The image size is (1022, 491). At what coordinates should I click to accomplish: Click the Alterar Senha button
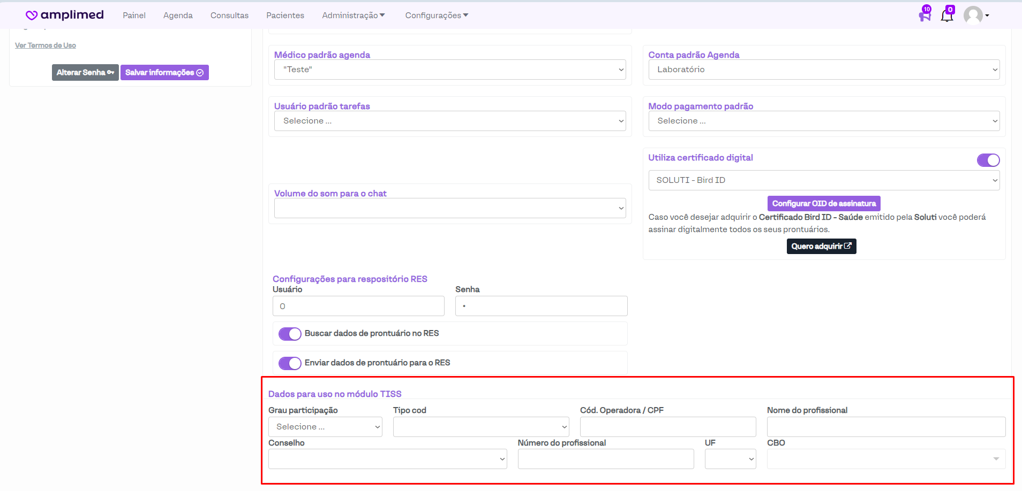[x=85, y=73]
